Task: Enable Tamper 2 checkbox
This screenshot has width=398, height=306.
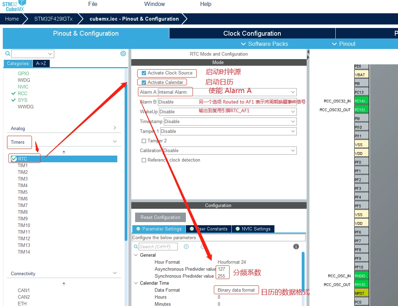Action: (x=144, y=141)
